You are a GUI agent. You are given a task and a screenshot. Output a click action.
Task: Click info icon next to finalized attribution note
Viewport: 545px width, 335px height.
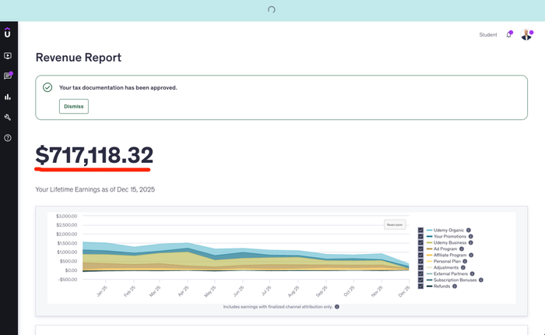click(x=336, y=307)
